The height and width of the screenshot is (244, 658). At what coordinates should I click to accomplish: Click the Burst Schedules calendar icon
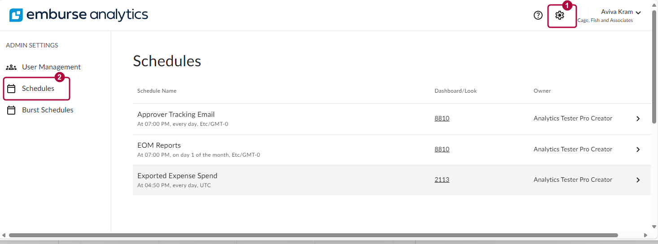(11, 110)
